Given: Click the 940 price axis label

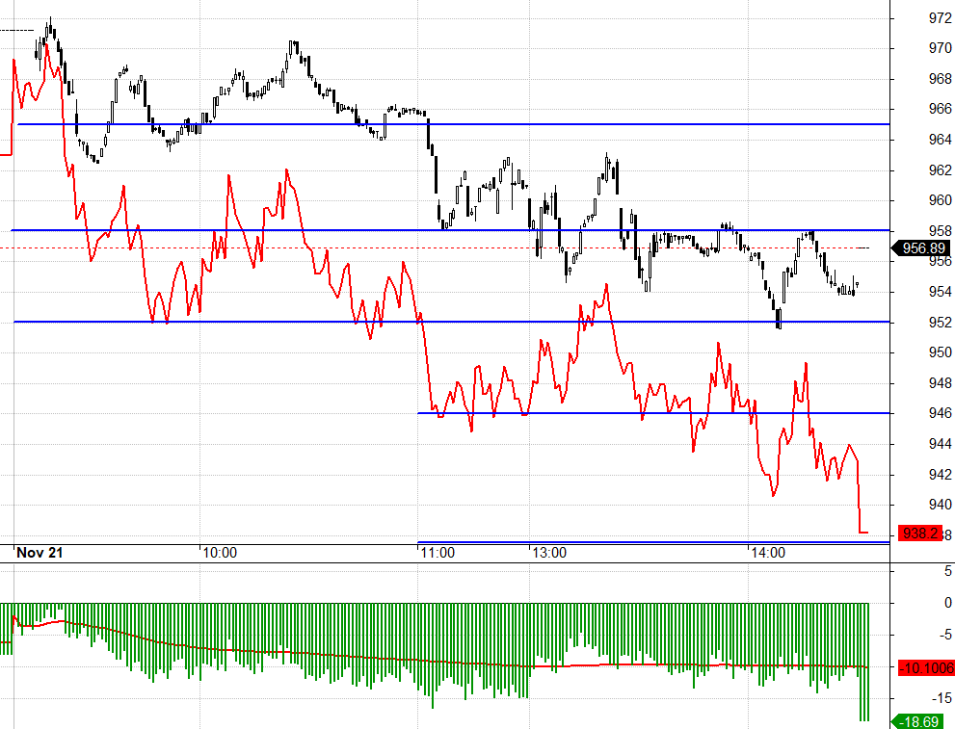Looking at the screenshot, I should pos(940,505).
